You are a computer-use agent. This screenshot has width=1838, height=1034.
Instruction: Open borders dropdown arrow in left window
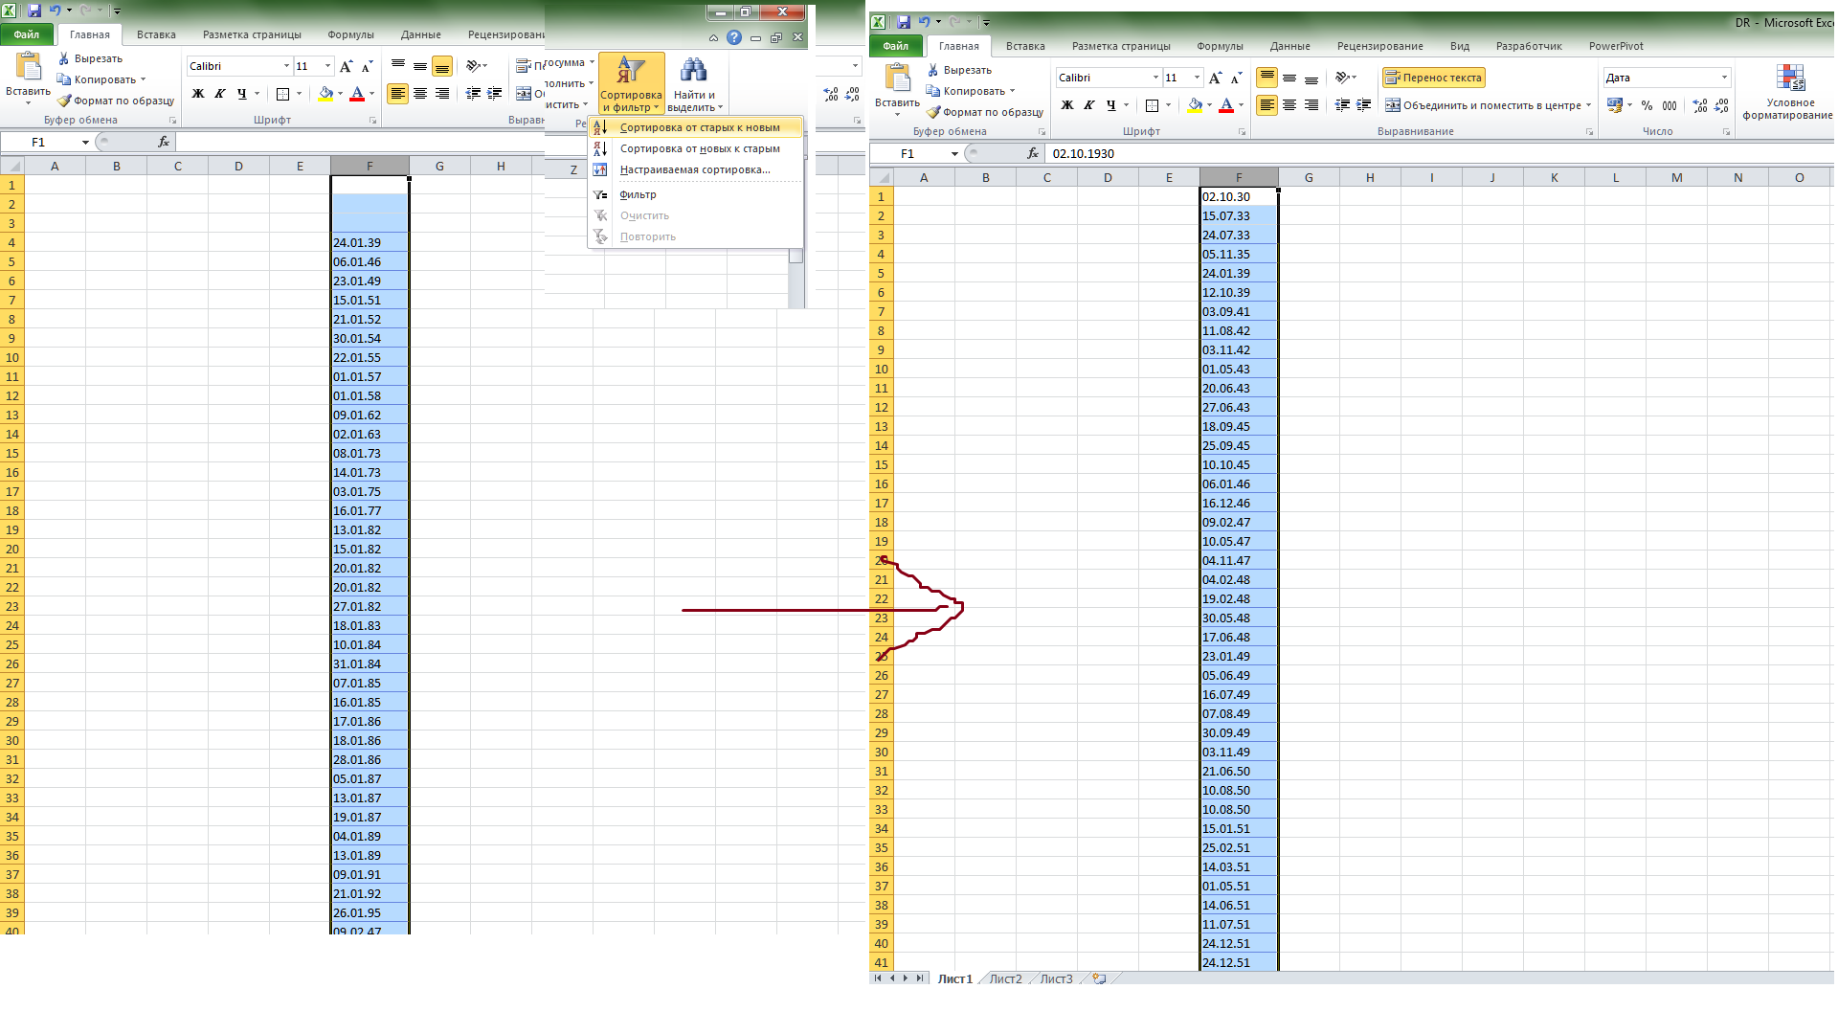pyautogui.click(x=299, y=94)
